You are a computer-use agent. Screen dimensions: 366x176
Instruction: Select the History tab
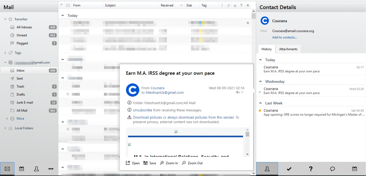tap(266, 49)
